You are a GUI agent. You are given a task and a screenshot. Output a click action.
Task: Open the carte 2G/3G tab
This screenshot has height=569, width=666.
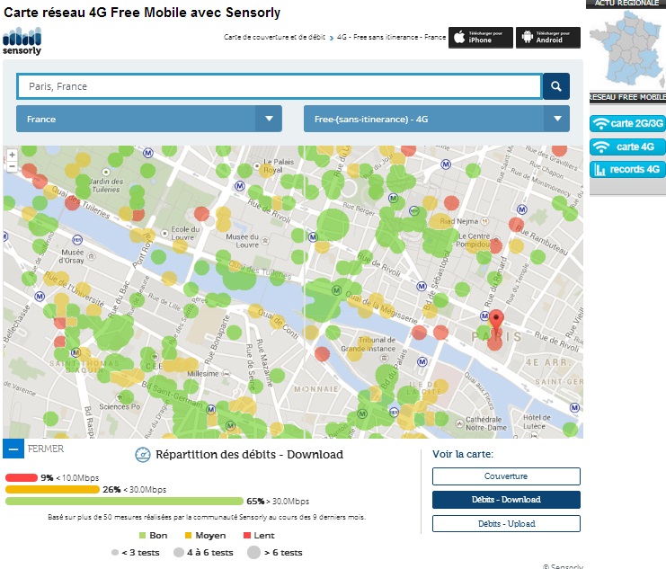pyautogui.click(x=627, y=123)
